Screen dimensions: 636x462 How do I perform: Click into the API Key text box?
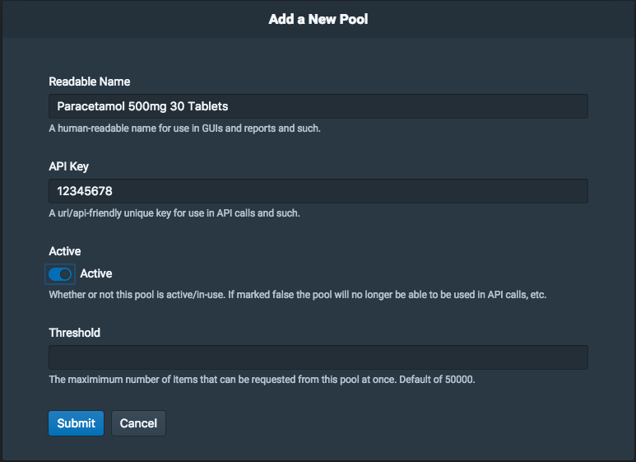318,191
